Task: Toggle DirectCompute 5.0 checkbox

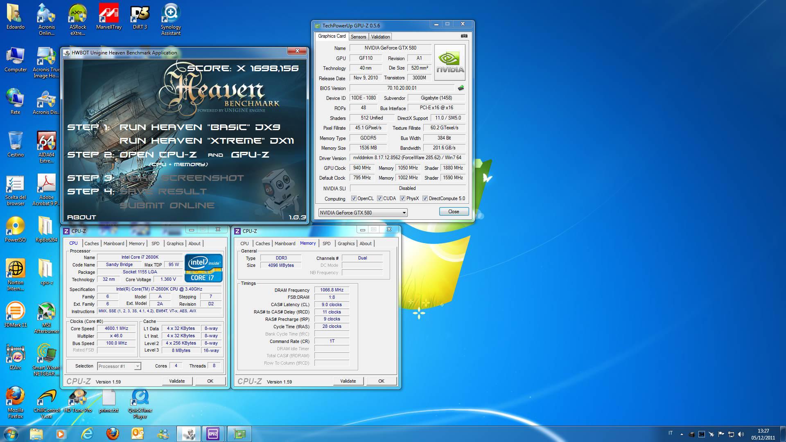Action: [x=425, y=198]
